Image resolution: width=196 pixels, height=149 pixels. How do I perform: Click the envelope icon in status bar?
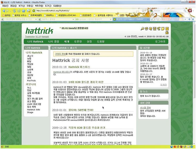point(188,147)
